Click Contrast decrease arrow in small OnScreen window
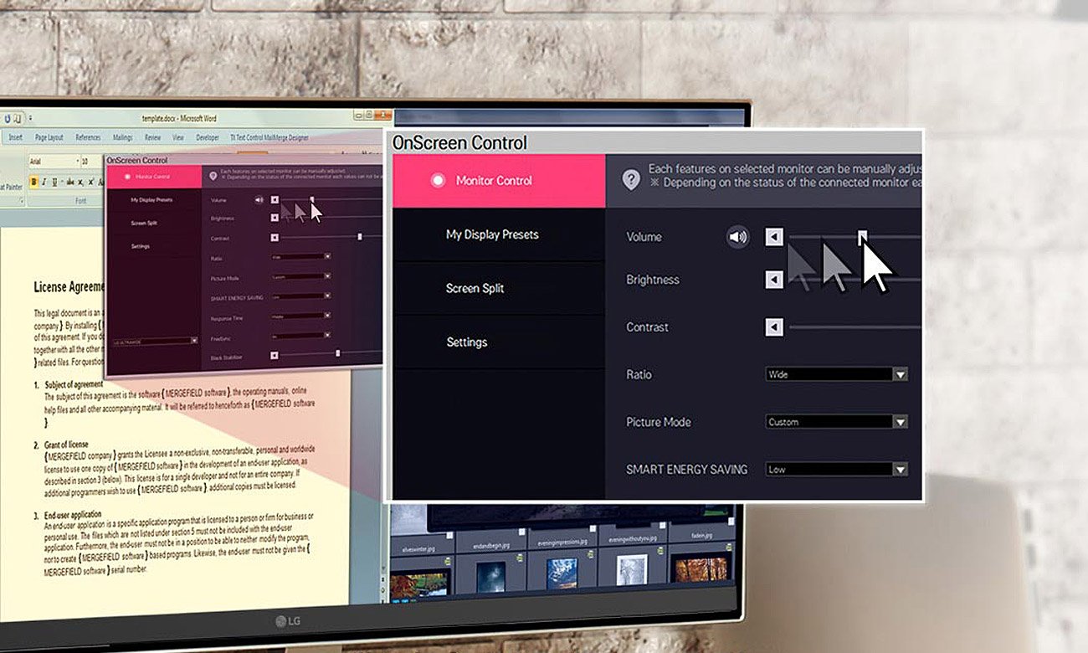The image size is (1088, 653). 275,238
